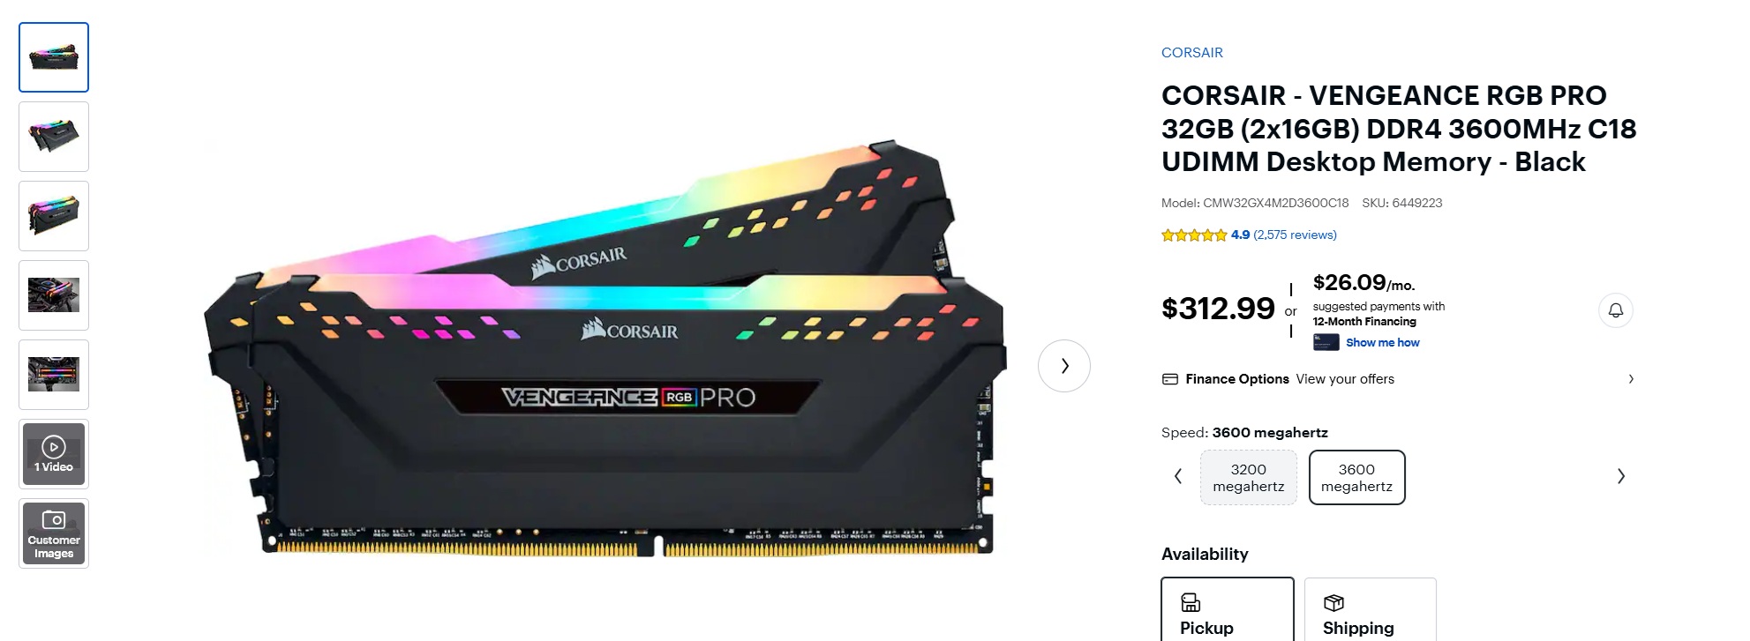Viewport: 1750px width, 641px height.
Task: Click the Finance Options card icon
Action: [x=1170, y=379]
